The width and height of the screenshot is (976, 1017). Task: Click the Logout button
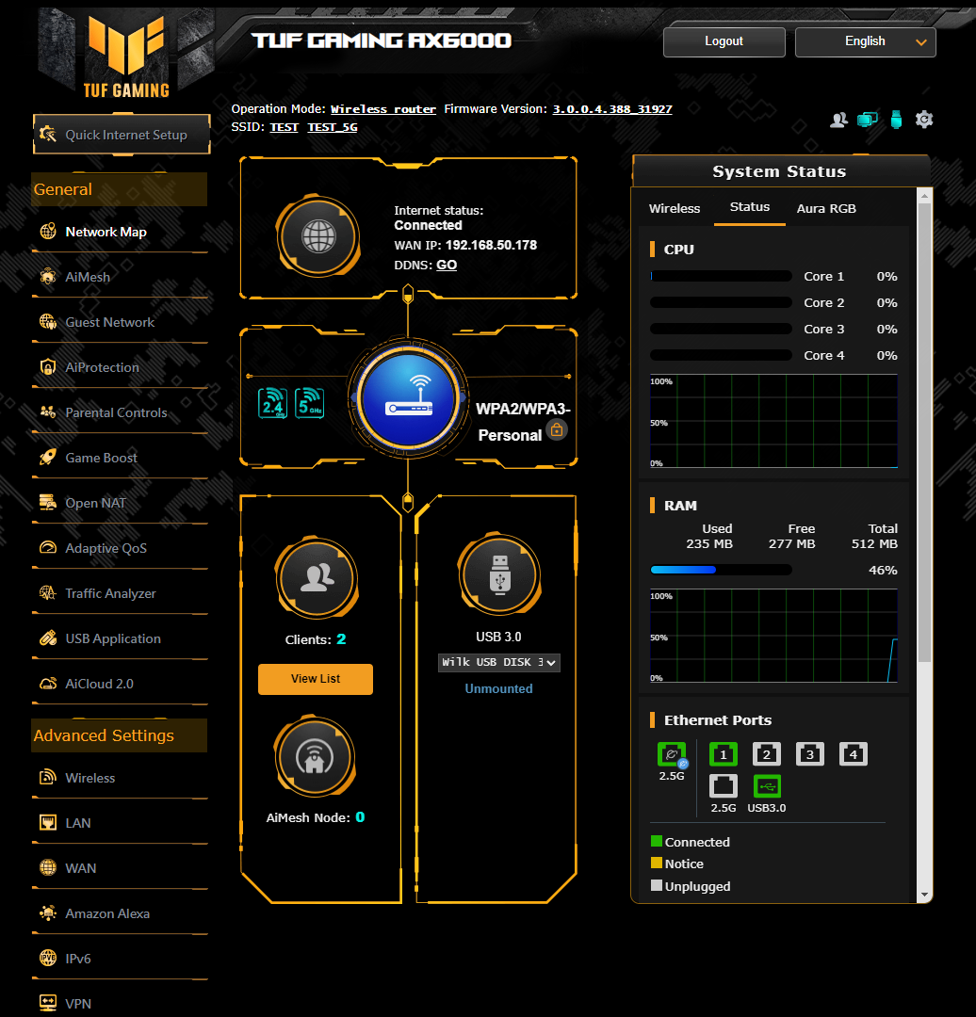(724, 41)
